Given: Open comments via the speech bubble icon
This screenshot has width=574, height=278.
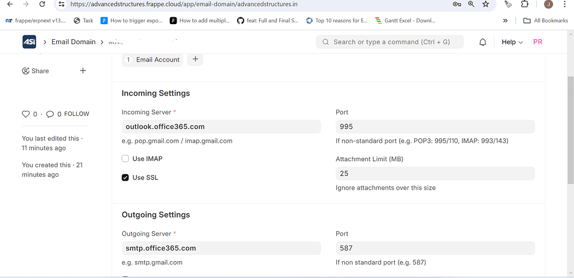Looking at the screenshot, I should [x=50, y=114].
